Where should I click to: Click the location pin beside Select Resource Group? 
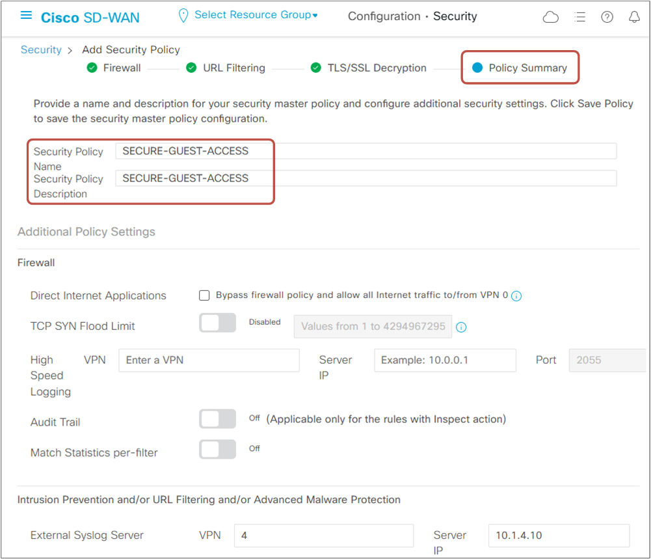[x=183, y=14]
